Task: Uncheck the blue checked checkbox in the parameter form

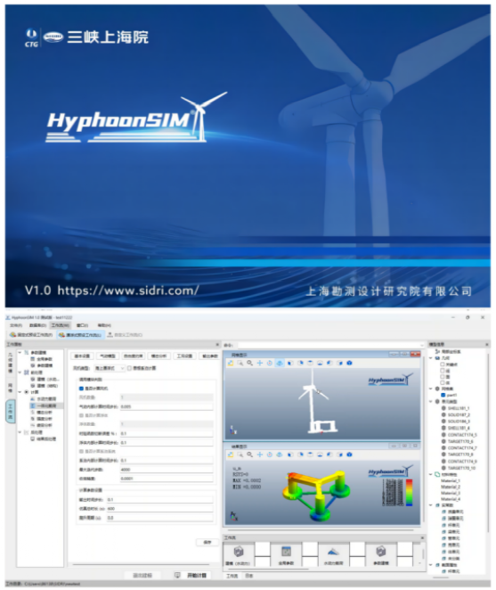Action: click(x=81, y=389)
